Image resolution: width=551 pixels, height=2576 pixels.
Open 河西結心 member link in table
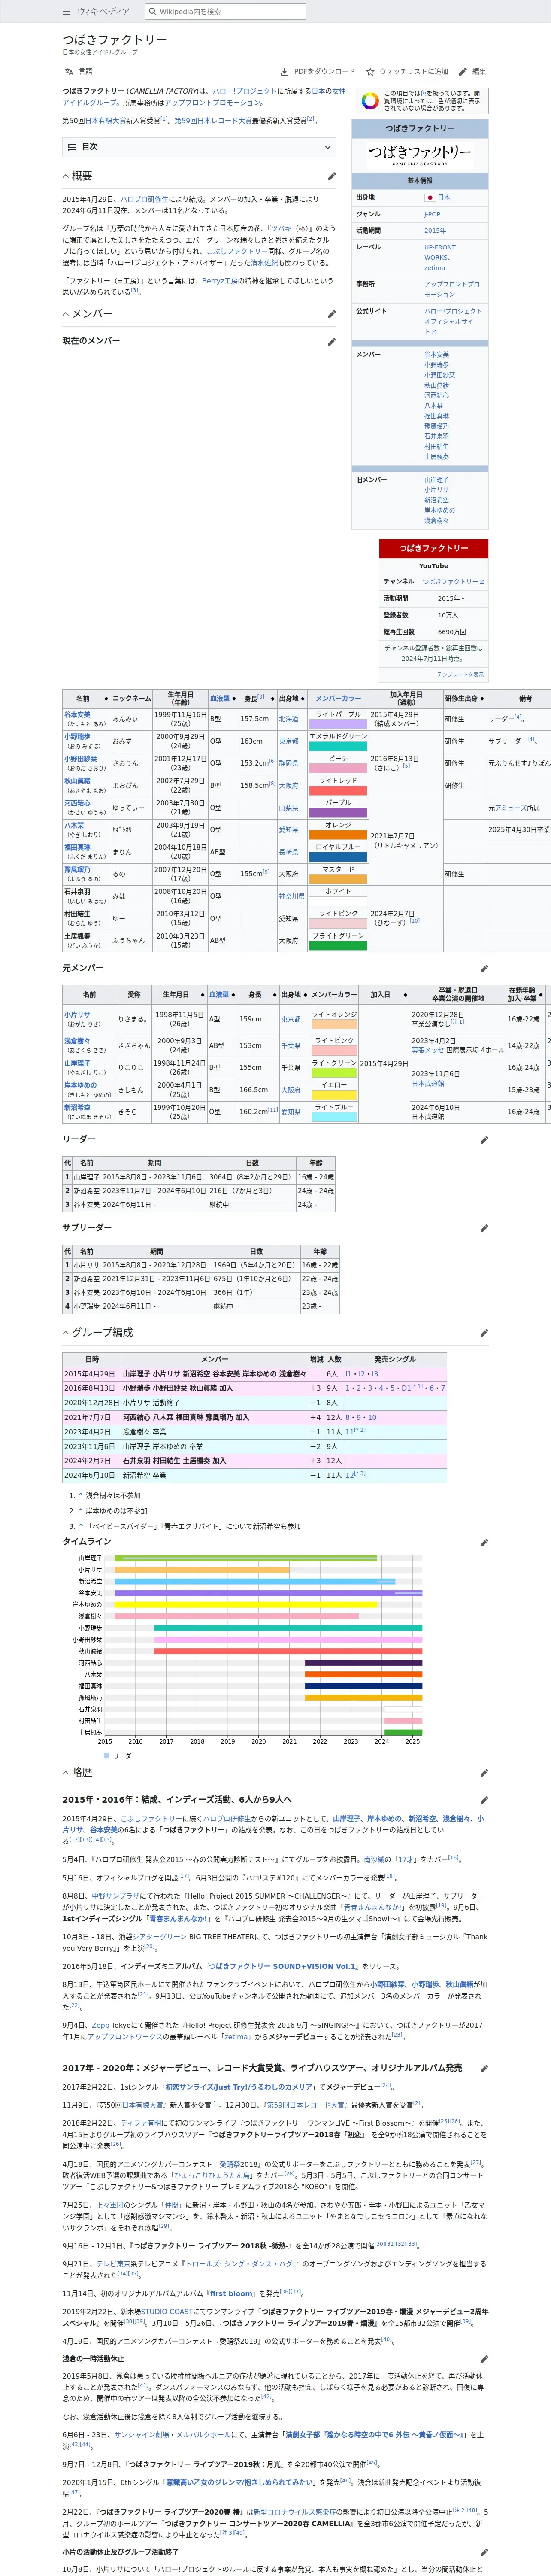pyautogui.click(x=77, y=803)
